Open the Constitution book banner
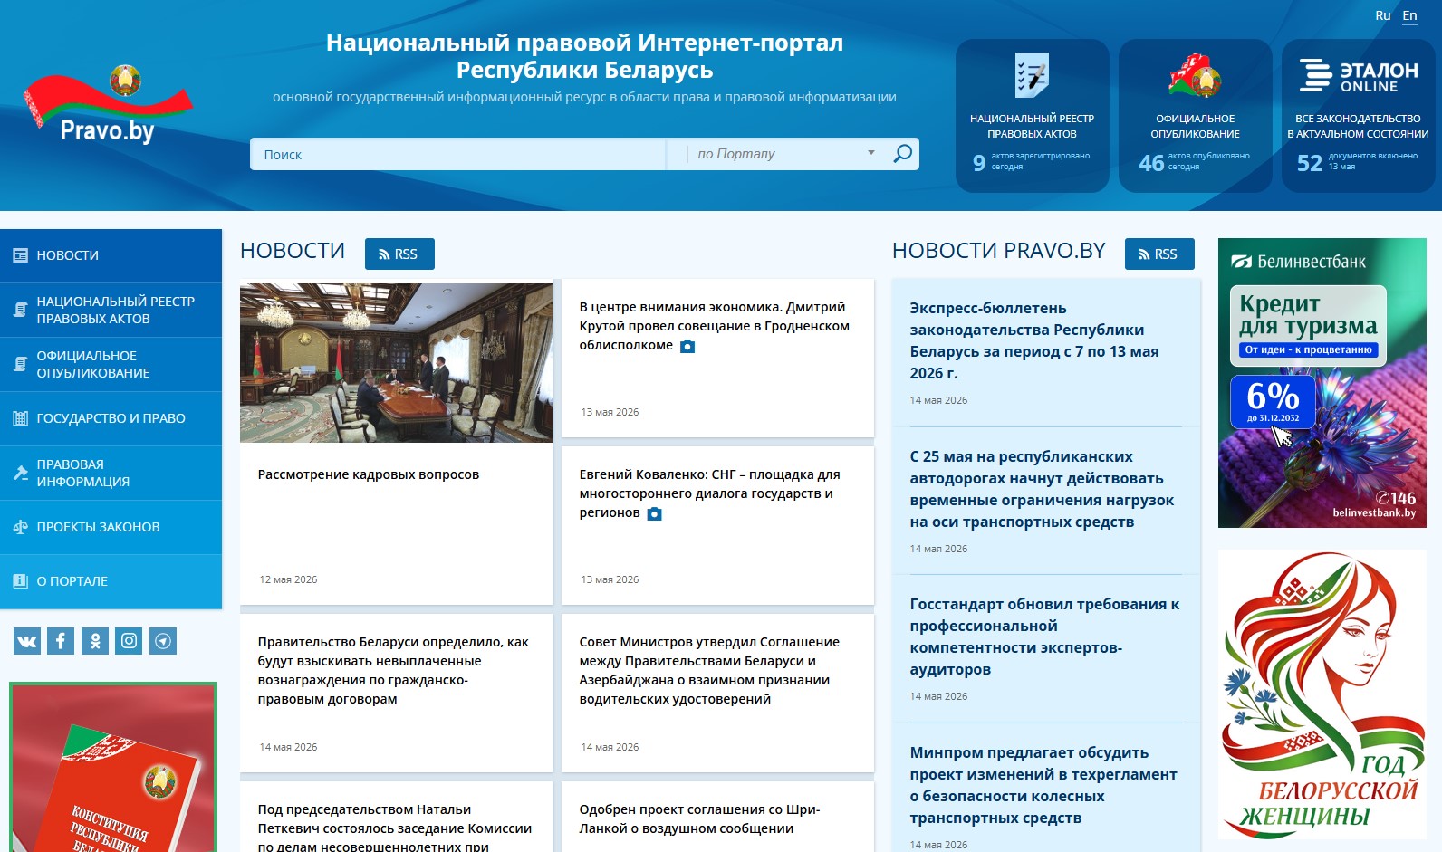The width and height of the screenshot is (1442, 852). [113, 767]
